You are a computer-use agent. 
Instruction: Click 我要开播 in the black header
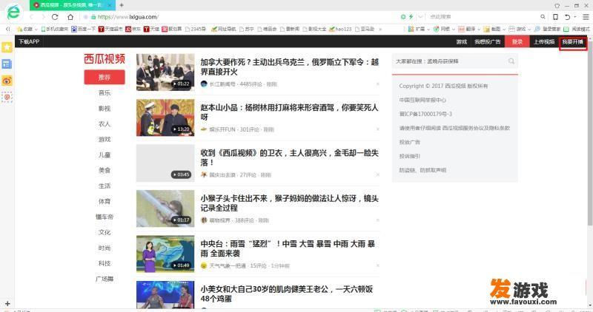572,41
